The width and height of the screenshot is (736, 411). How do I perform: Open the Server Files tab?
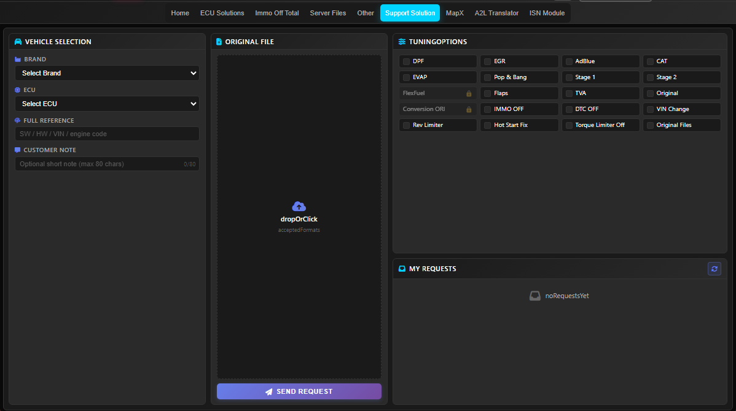click(x=327, y=13)
